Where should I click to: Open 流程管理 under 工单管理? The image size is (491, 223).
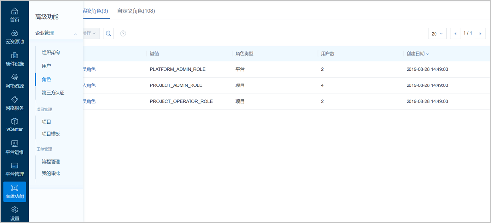(x=51, y=161)
